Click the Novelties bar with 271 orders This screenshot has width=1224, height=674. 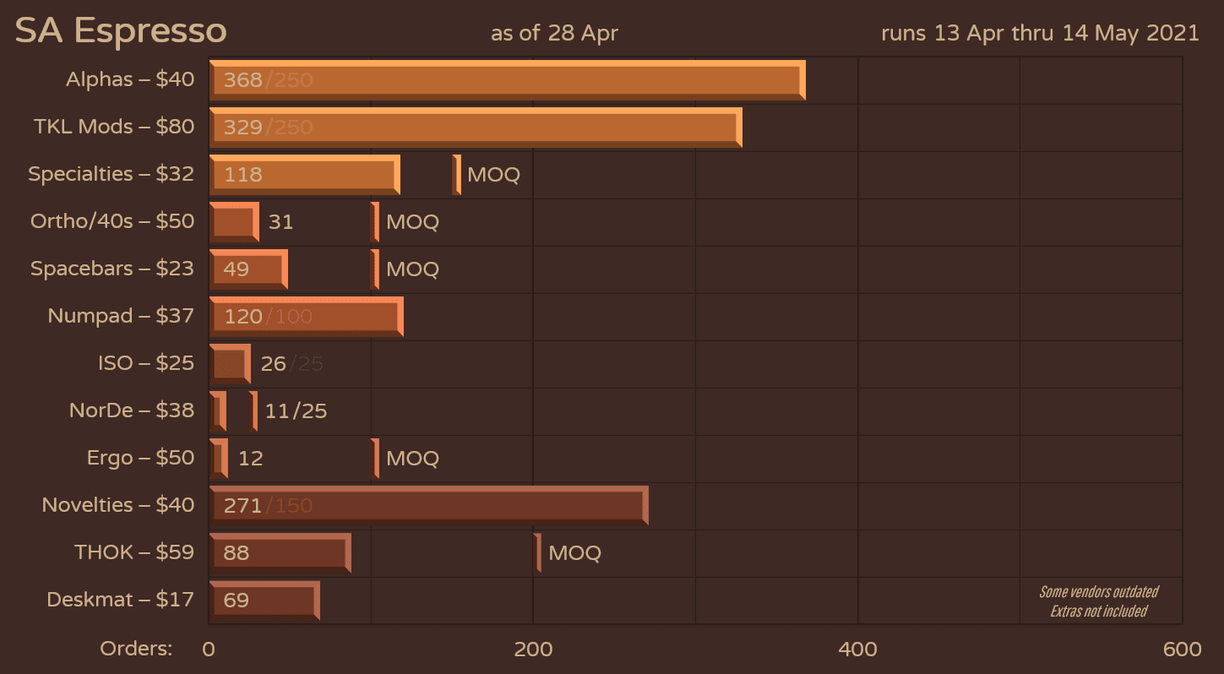pos(428,506)
